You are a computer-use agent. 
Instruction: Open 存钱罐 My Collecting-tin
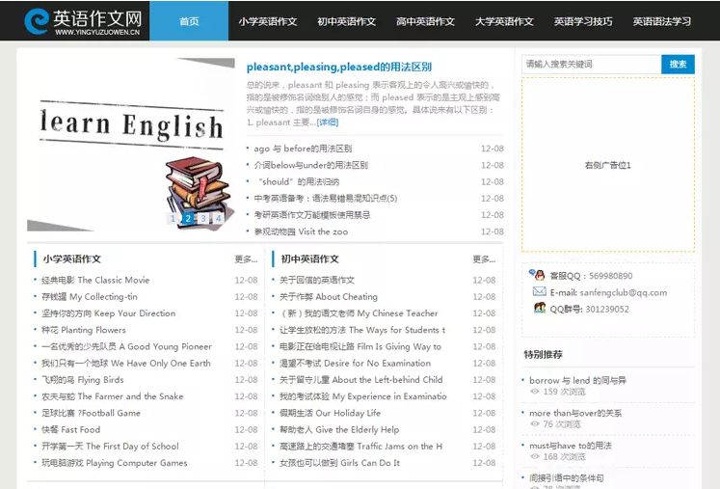pyautogui.click(x=90, y=296)
